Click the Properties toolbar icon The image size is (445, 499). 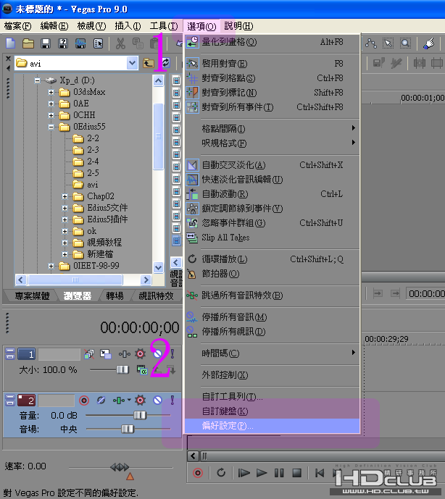[x=98, y=43]
